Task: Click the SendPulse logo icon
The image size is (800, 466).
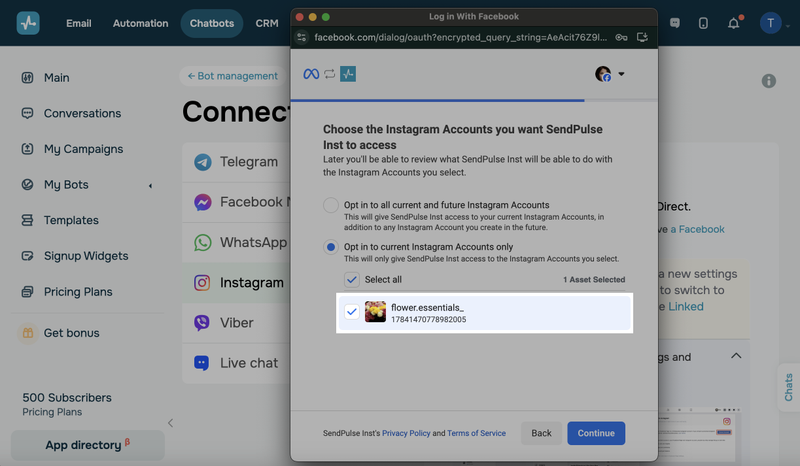Action: pyautogui.click(x=28, y=23)
